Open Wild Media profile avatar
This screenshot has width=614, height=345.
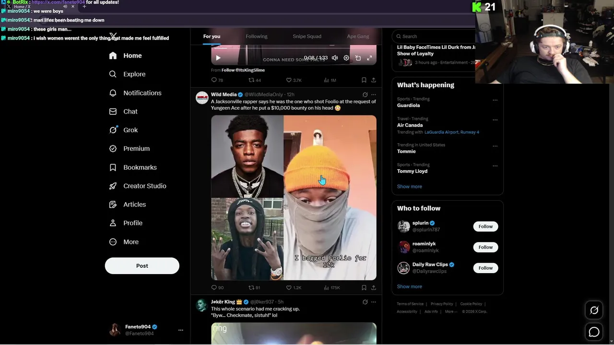(202, 97)
